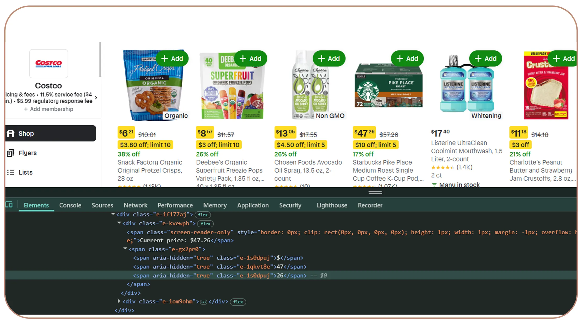
Task: Open the Performance tab
Action: 175,205
